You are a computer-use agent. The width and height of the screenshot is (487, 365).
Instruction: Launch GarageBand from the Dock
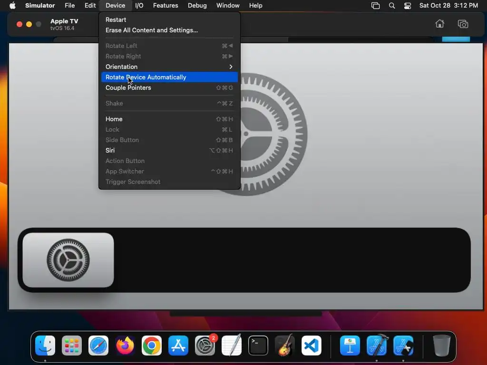(285, 346)
